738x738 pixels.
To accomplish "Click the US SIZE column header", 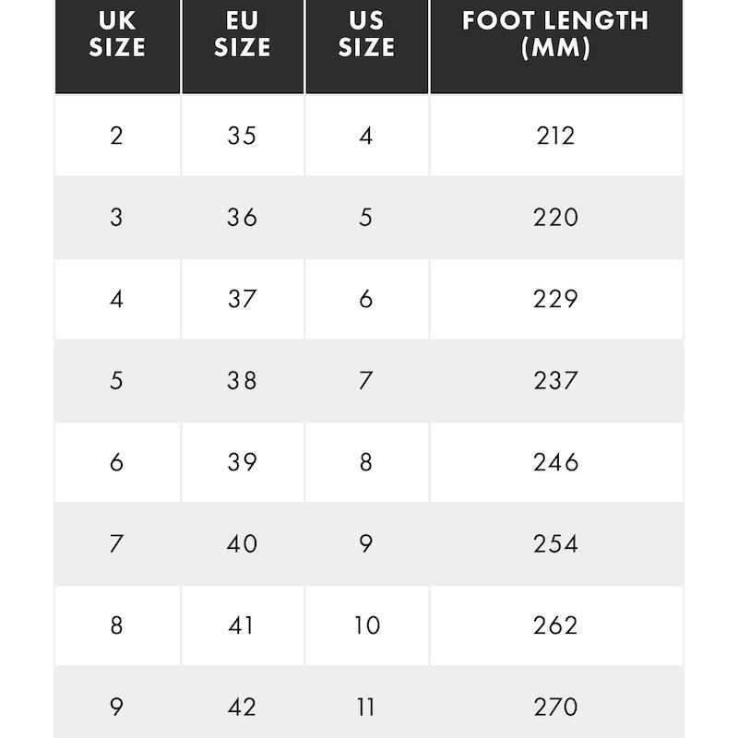I will [x=367, y=47].
